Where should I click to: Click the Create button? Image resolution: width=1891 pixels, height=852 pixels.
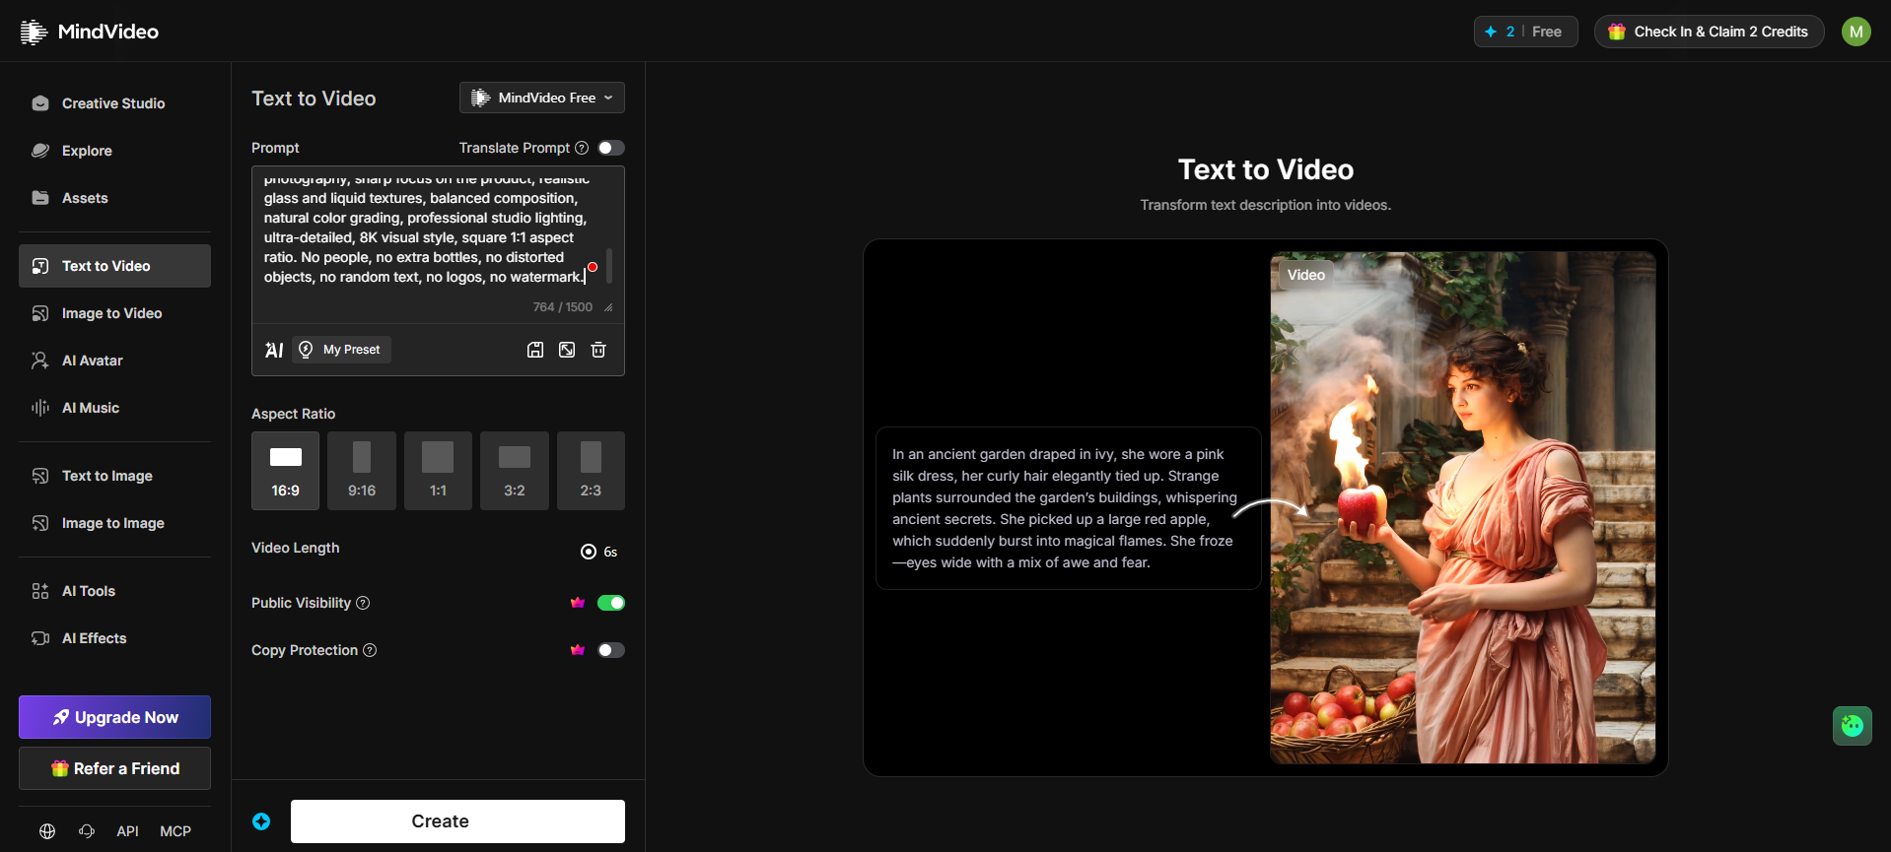(x=457, y=821)
